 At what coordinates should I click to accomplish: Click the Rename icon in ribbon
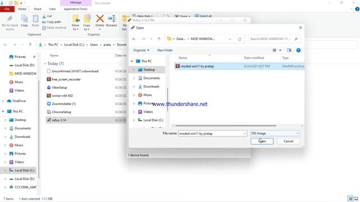coord(111,19)
